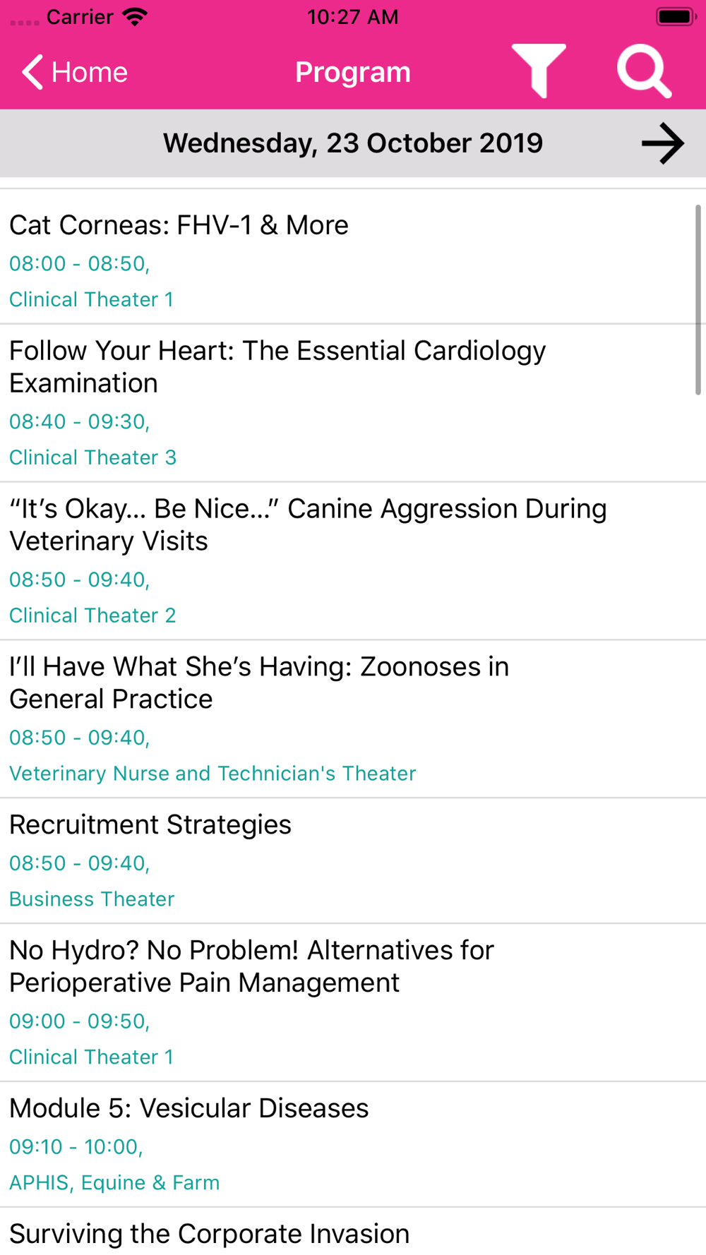Tap the Wi-Fi status icon
The height and width of the screenshot is (1255, 706).
coord(135,16)
